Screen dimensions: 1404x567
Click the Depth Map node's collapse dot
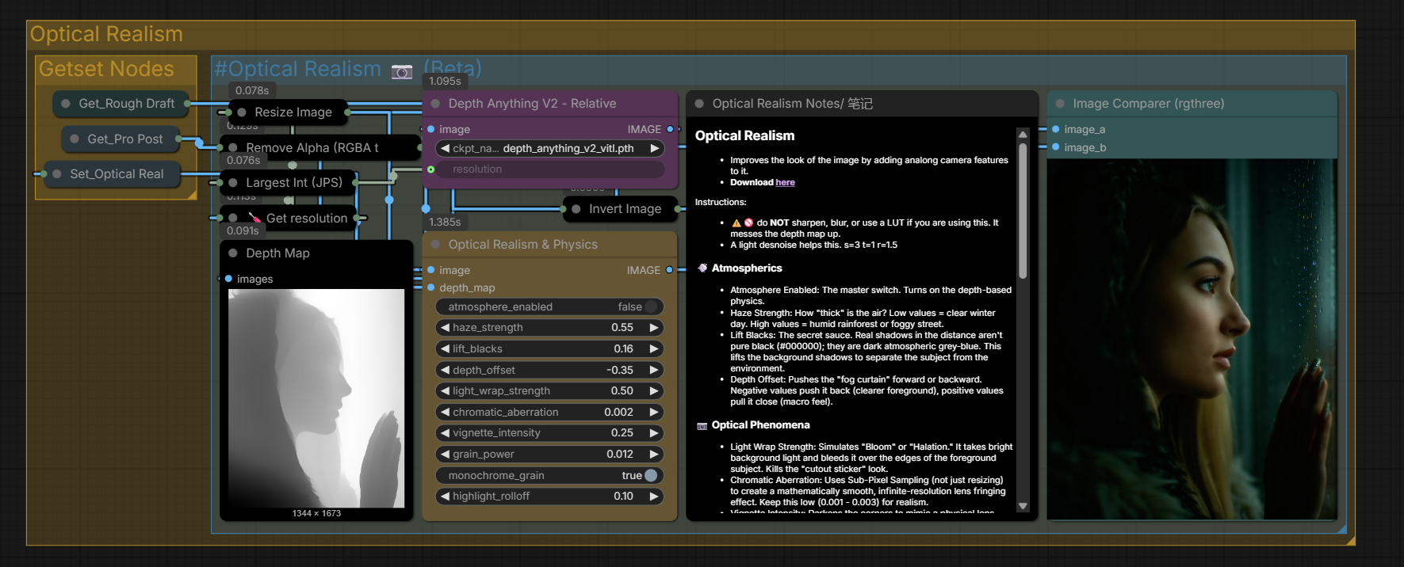(x=233, y=253)
